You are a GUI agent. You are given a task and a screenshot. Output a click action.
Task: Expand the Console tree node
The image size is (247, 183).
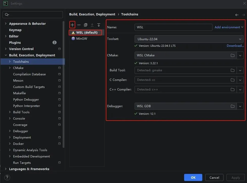pos(10,118)
